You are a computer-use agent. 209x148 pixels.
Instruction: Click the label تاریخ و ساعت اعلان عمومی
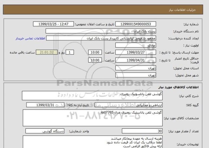[x=95, y=24]
